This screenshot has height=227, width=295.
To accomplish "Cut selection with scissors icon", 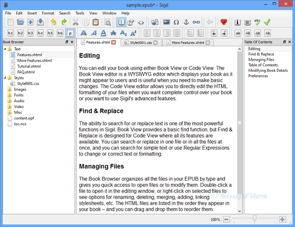I will click(75, 22).
